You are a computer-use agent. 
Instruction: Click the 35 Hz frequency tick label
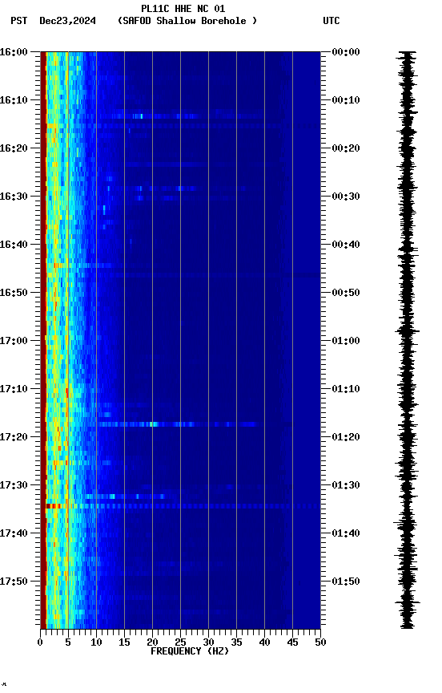pyautogui.click(x=236, y=642)
